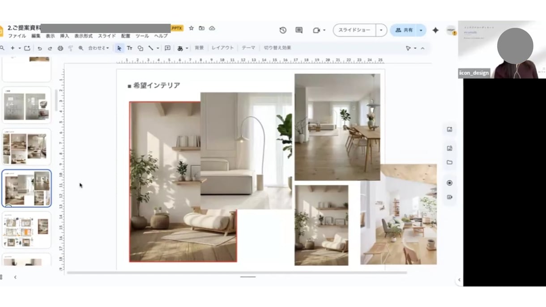This screenshot has width=546, height=307.
Task: Open the ファイル menu
Action: (x=17, y=36)
